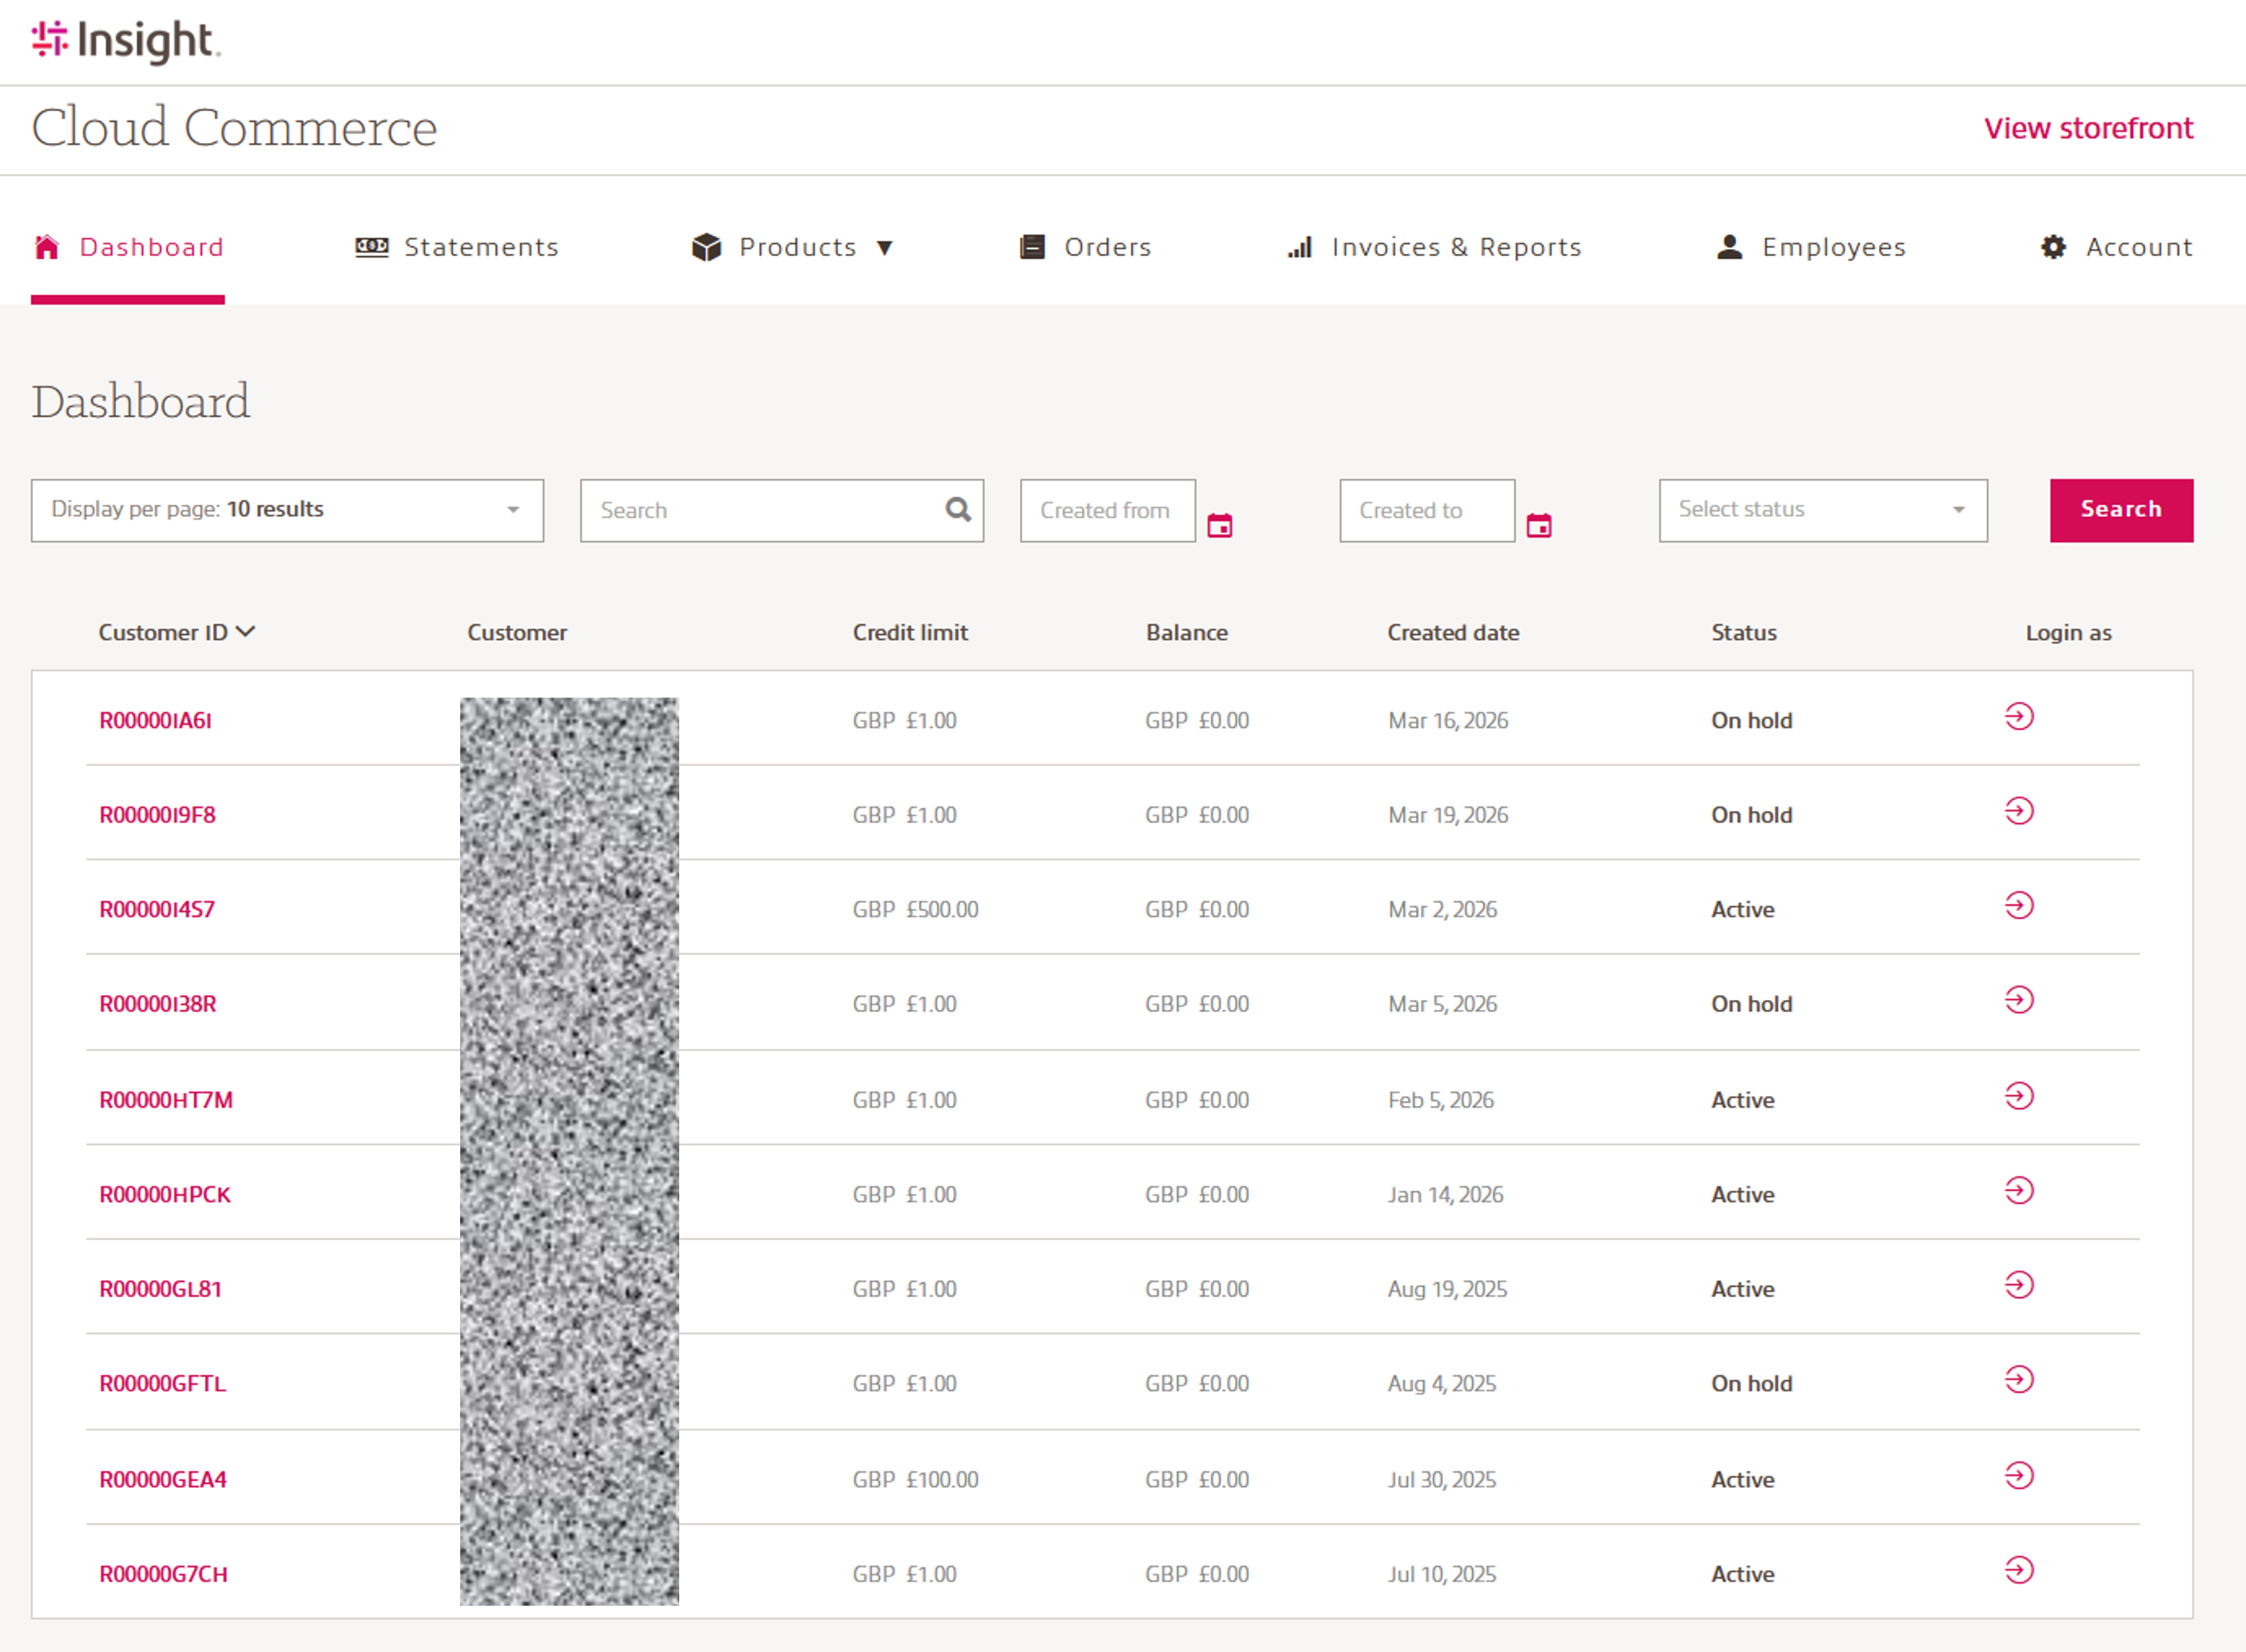The height and width of the screenshot is (1652, 2246).
Task: Click the Insight logo
Action: click(126, 41)
